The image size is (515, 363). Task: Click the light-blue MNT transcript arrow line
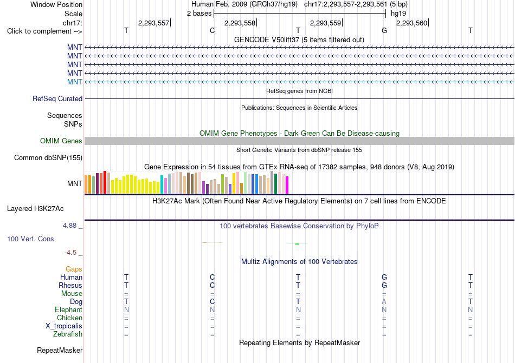tap(299, 82)
